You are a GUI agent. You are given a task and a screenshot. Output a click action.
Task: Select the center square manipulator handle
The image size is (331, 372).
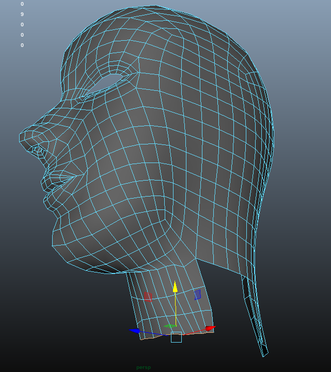coord(176,337)
